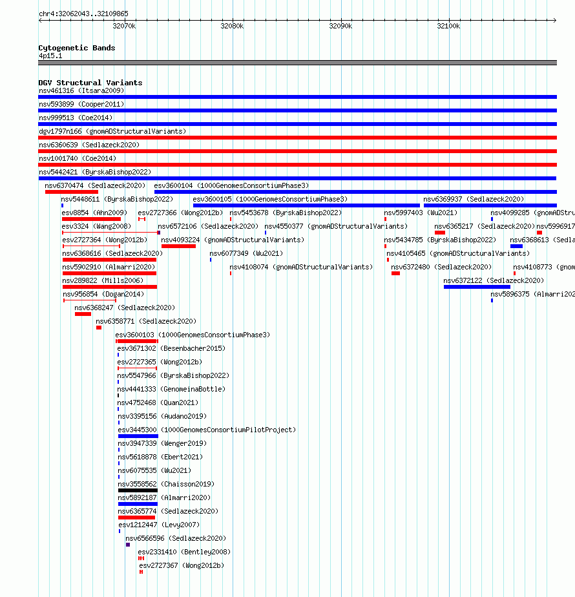Click esv2727365 (Wong2012b) label

coord(160,362)
